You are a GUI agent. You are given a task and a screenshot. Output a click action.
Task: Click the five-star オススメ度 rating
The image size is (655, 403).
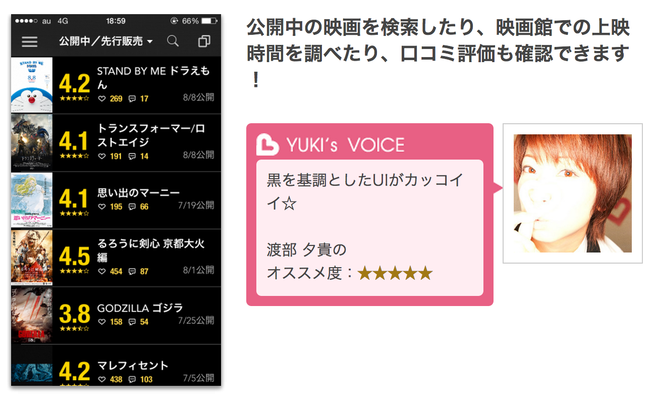[x=395, y=273]
